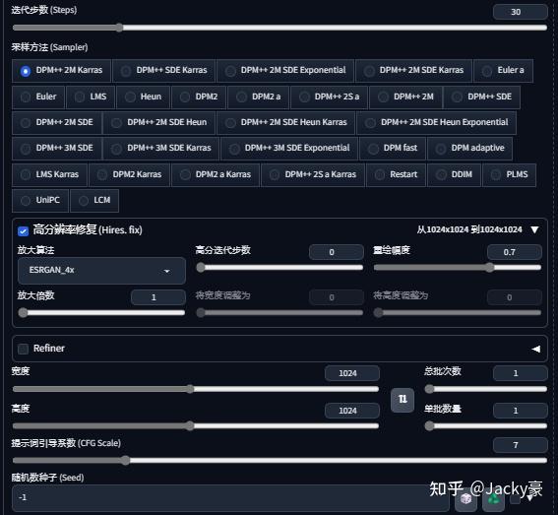Click the 总批次数 value field
Viewport: 558px width, 515px height.
coord(521,373)
